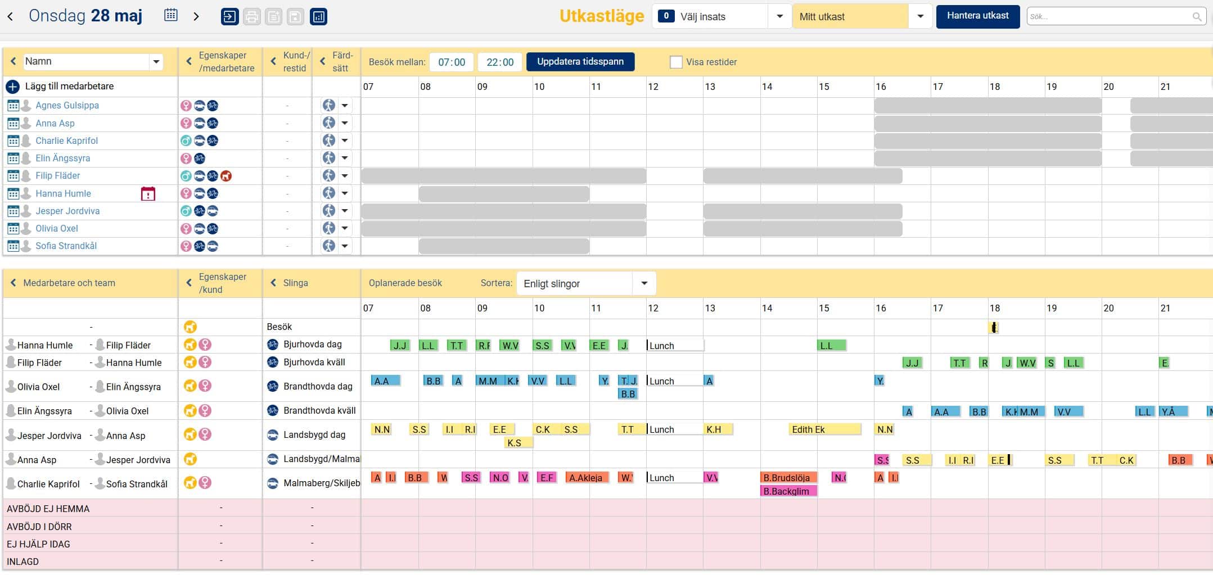This screenshot has width=1213, height=575.
Task: Open Charlie Kaprifol employee link
Action: [66, 141]
